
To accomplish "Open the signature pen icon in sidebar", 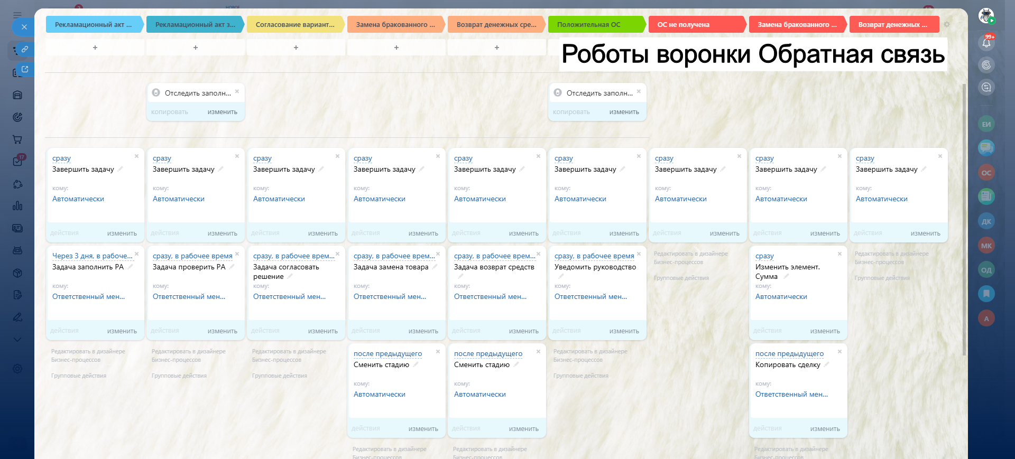I will click(17, 317).
